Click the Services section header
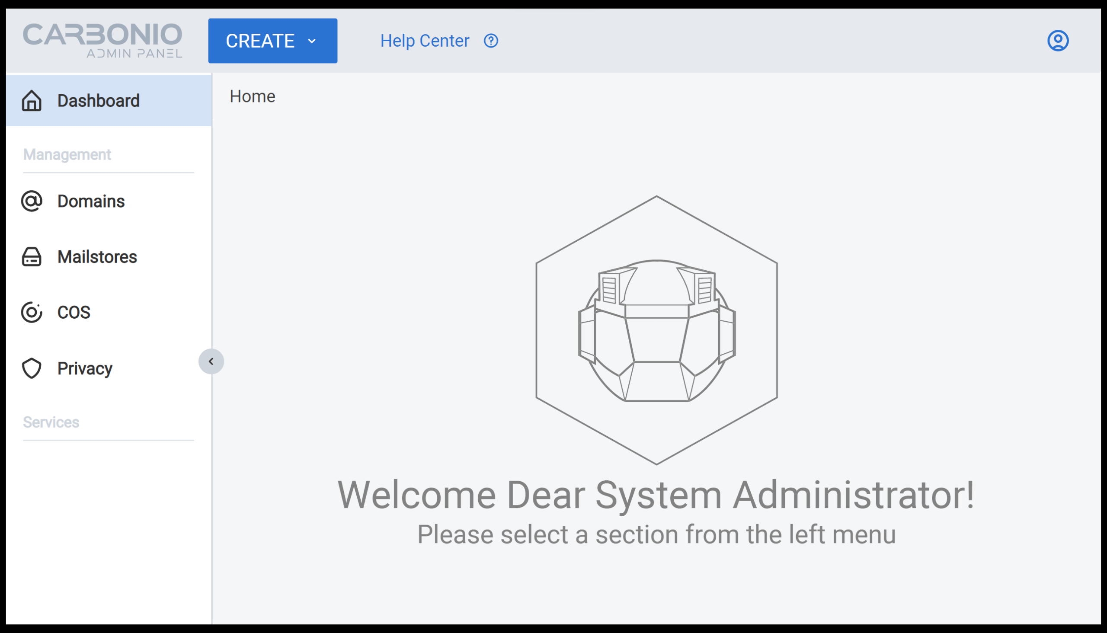This screenshot has width=1107, height=633. coord(51,422)
